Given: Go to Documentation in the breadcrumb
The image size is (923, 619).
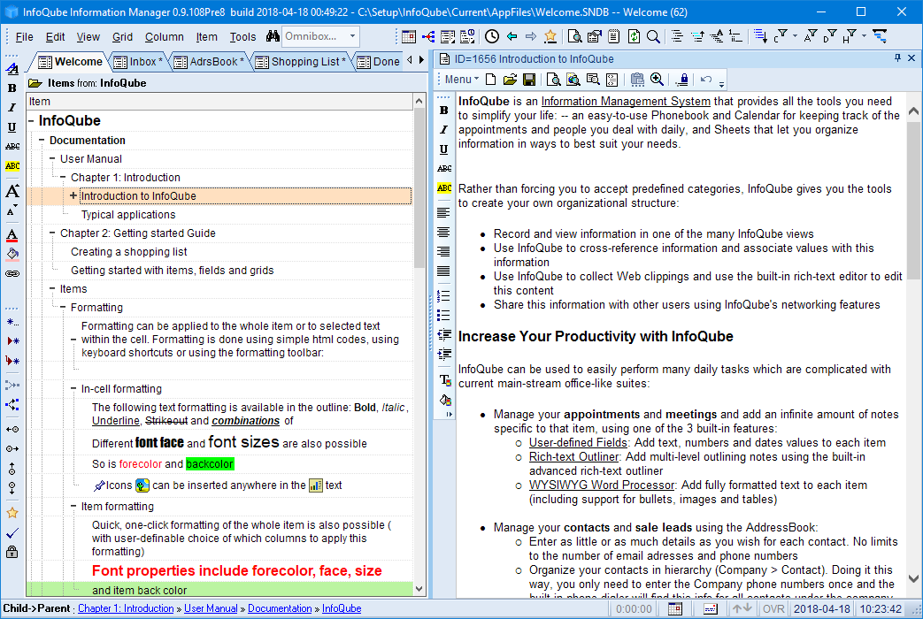Looking at the screenshot, I should tap(280, 608).
